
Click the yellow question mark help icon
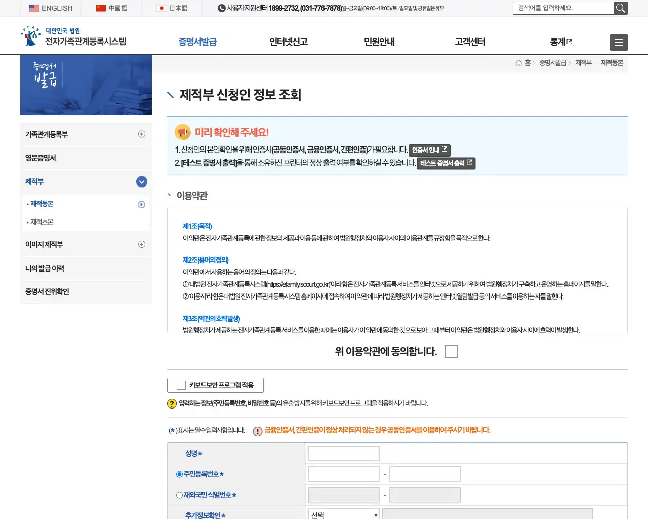pyautogui.click(x=173, y=404)
